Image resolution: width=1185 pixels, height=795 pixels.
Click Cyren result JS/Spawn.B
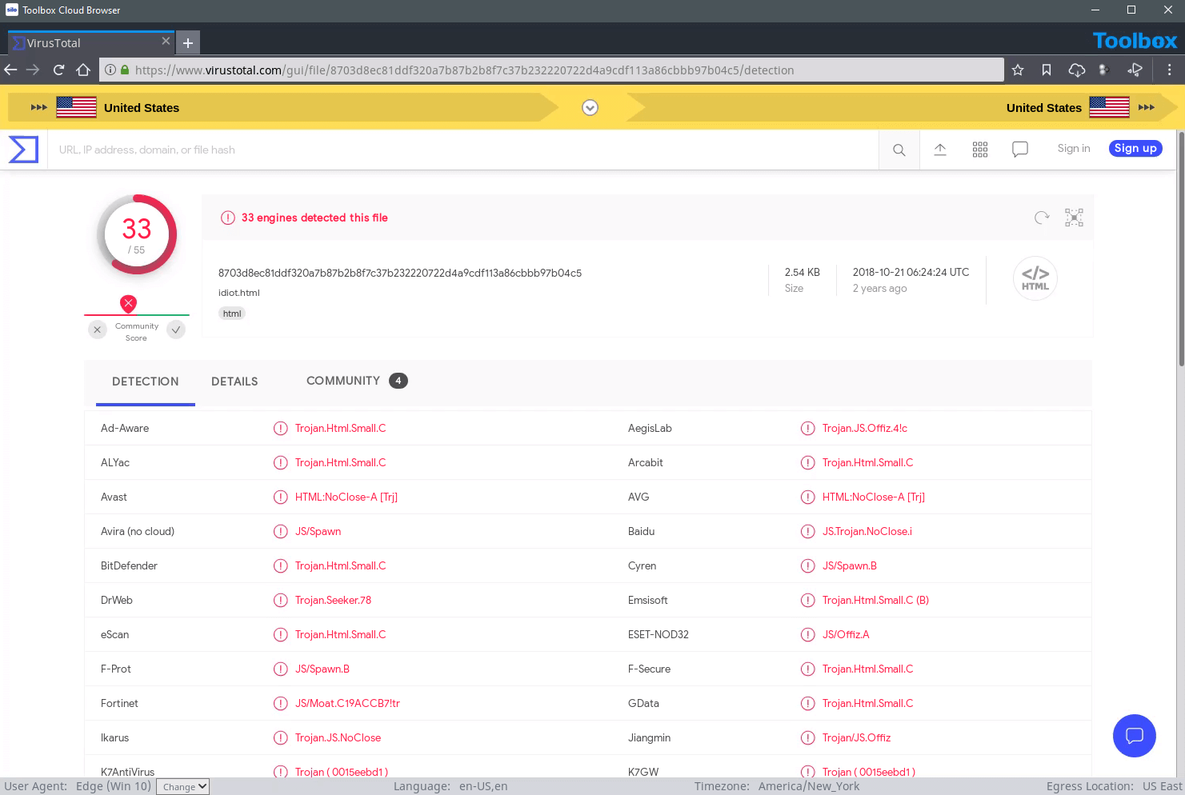point(850,566)
